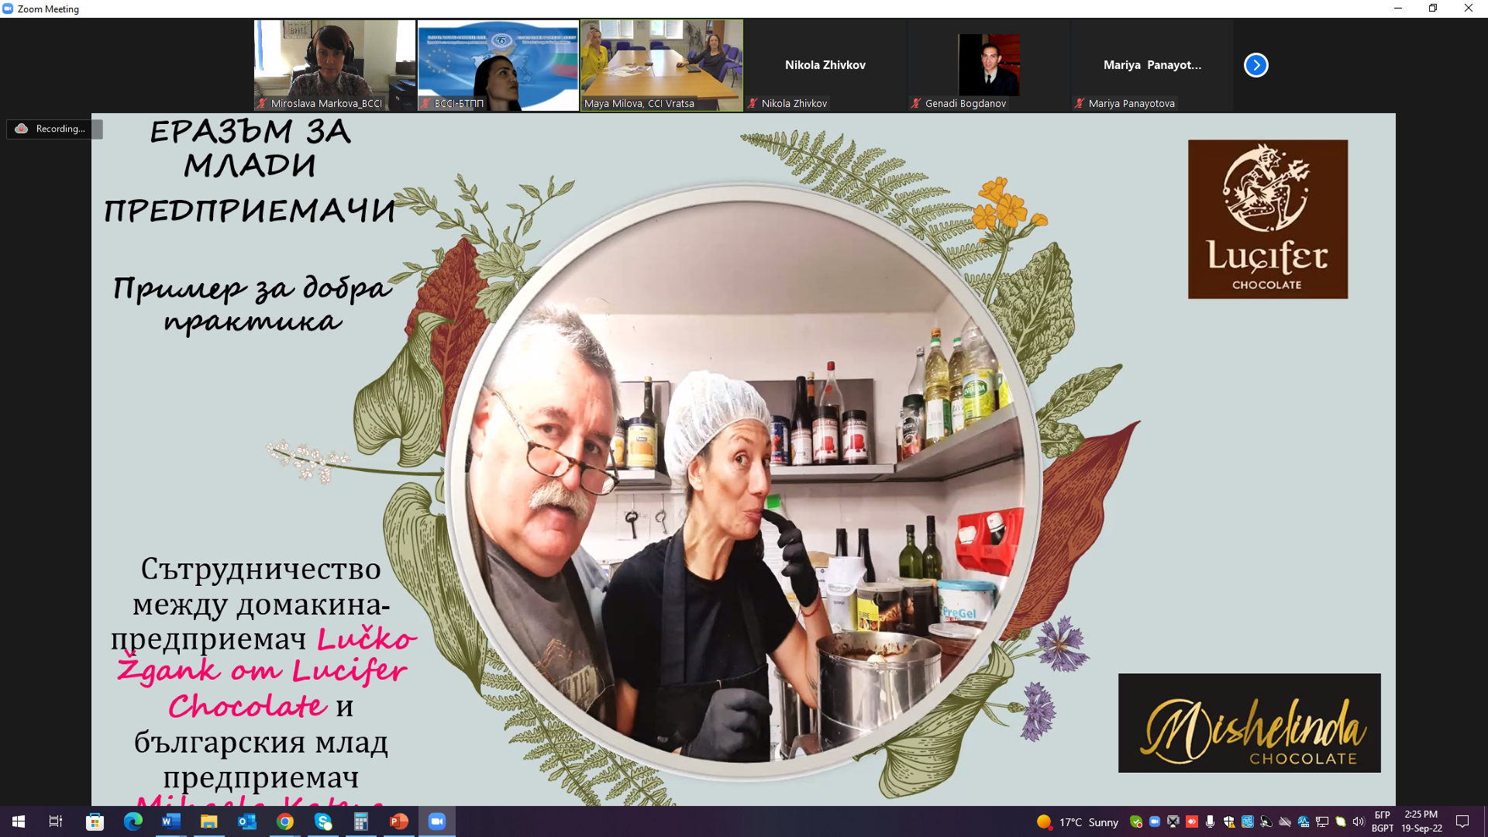
Task: Click the Lucifer Chocolate logo on slide
Action: 1268,219
